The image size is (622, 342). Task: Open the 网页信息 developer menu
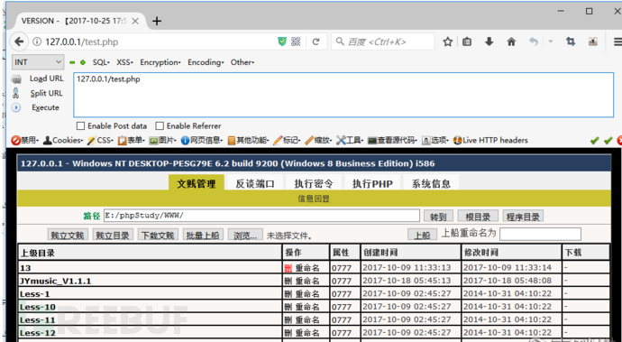coord(202,140)
